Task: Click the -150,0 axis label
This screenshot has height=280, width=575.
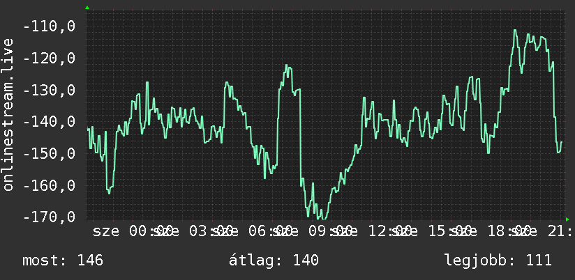Action: pyautogui.click(x=49, y=154)
